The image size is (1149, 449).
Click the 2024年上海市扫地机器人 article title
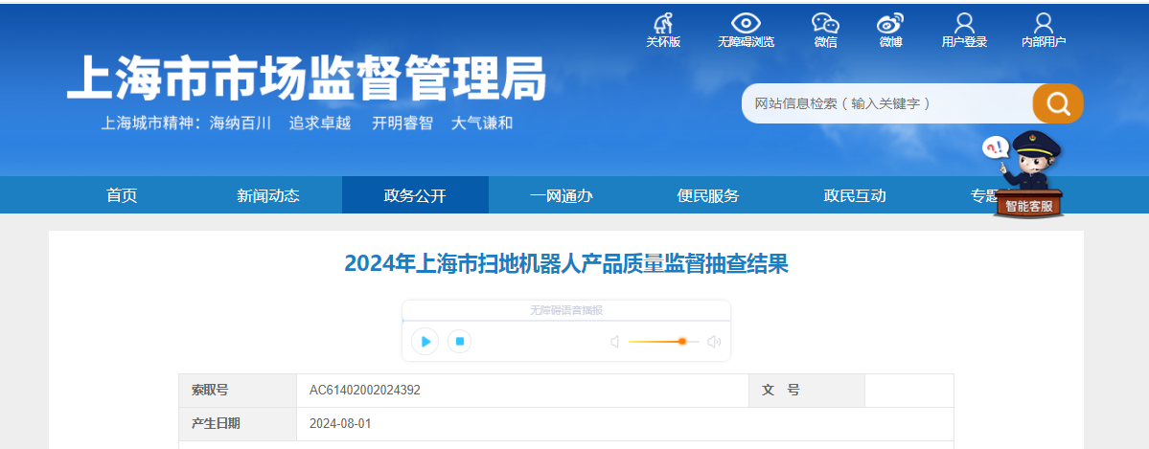pos(566,263)
